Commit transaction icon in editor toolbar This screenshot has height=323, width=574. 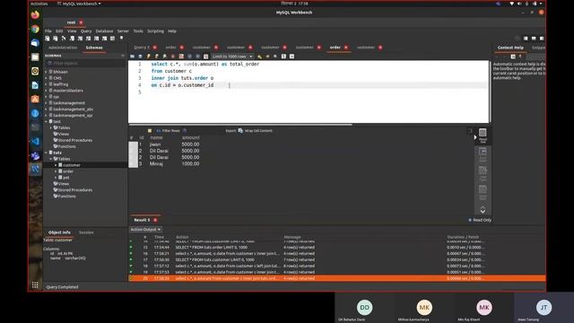189,57
